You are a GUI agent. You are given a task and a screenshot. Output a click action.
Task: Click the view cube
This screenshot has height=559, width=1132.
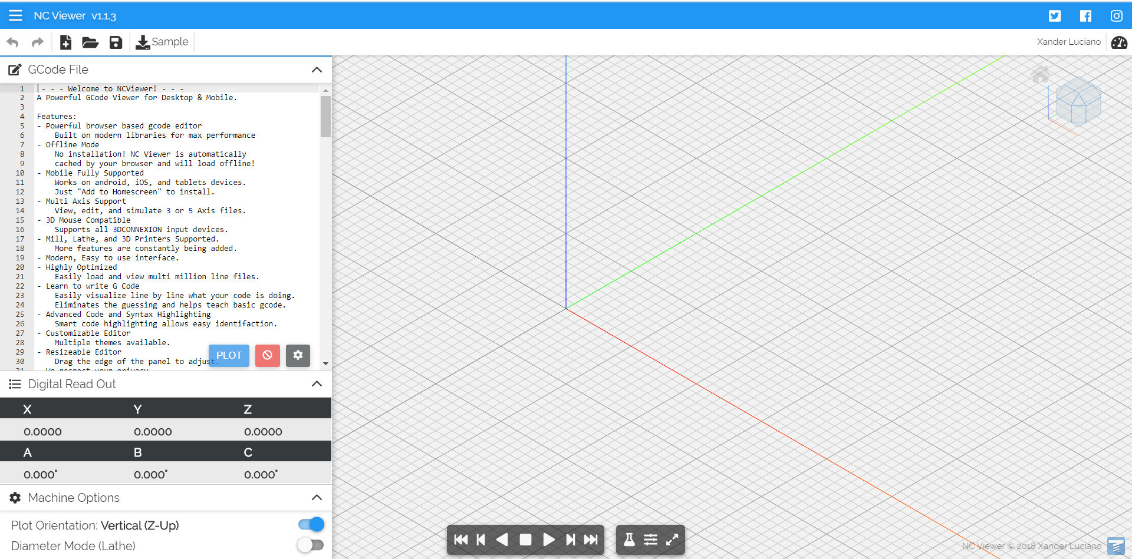coord(1078,101)
